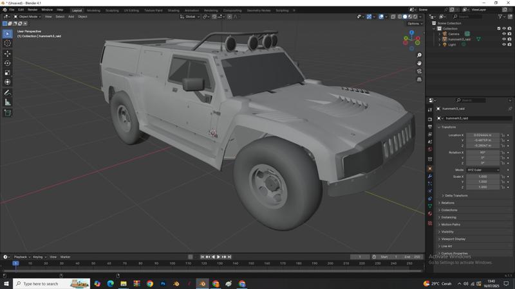Expand the Relations panel
515x289 pixels.
tap(446, 203)
